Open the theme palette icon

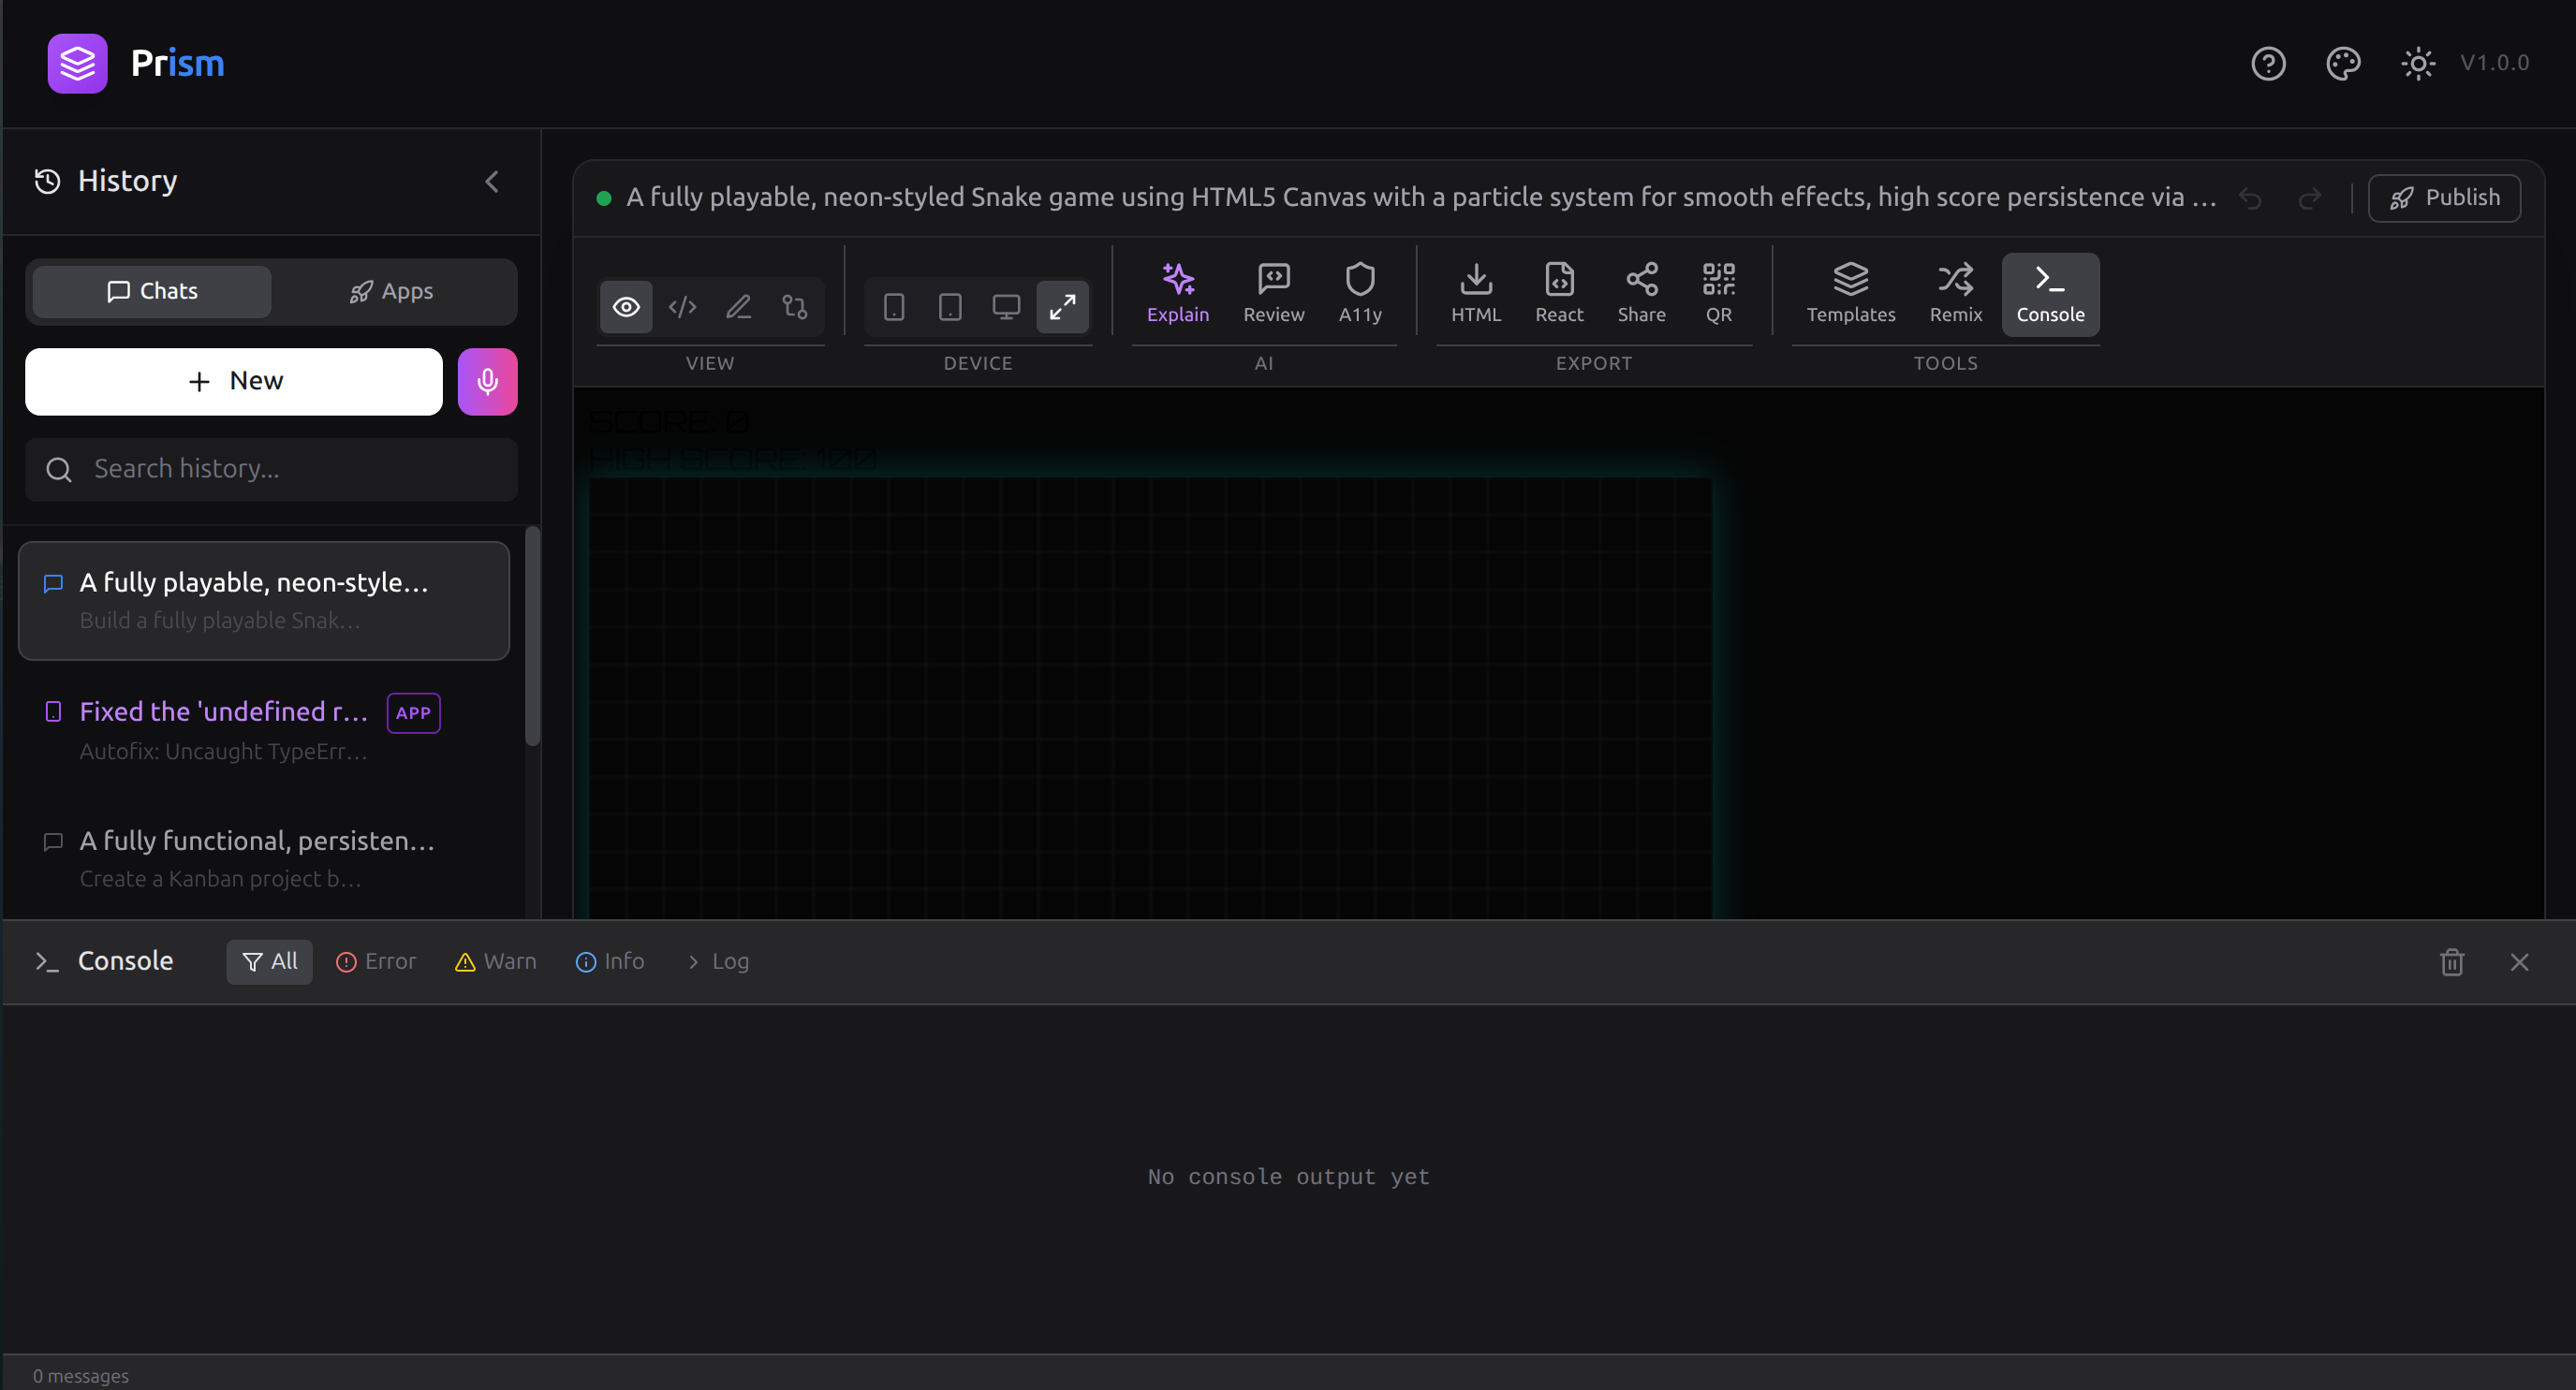2342,64
